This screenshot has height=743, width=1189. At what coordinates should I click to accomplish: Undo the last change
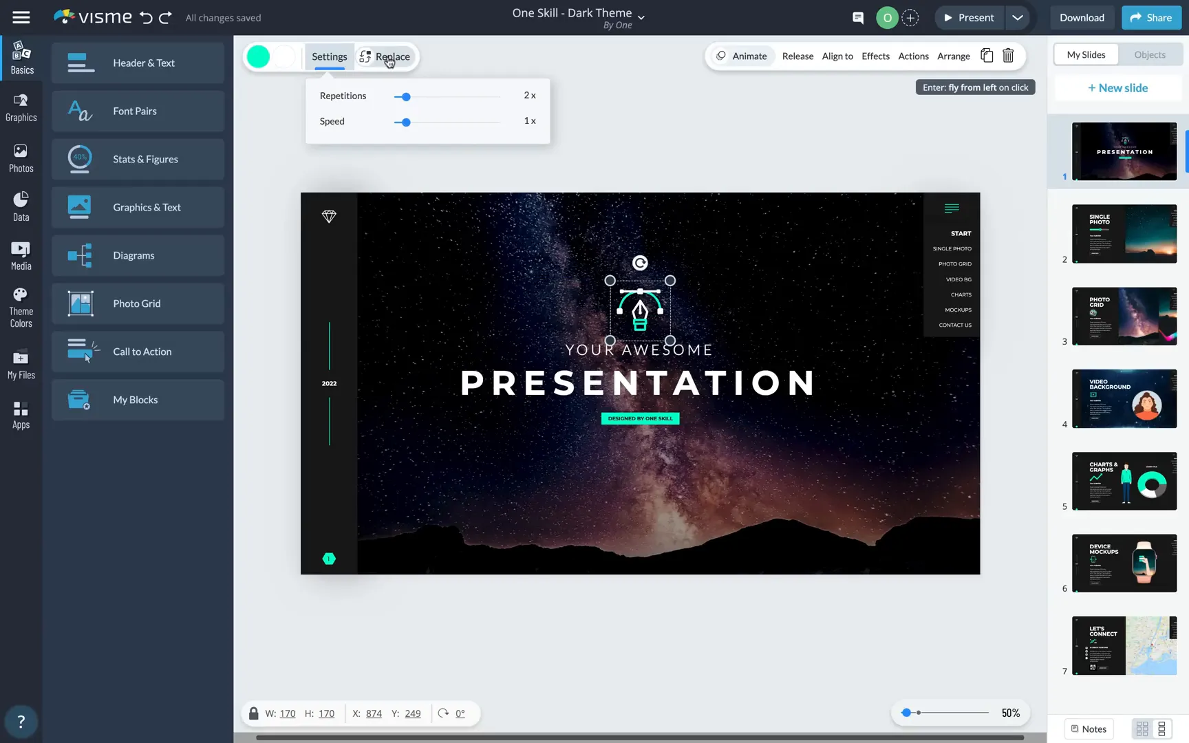pos(146,17)
